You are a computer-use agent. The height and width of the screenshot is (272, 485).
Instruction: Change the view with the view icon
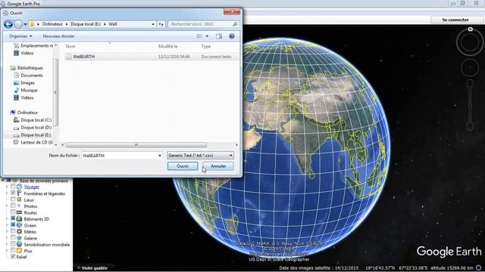click(x=199, y=36)
